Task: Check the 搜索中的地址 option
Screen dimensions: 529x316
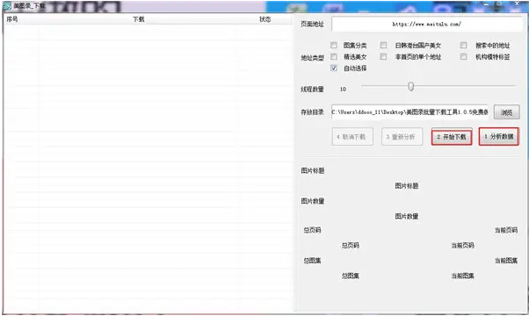Action: 464,45
